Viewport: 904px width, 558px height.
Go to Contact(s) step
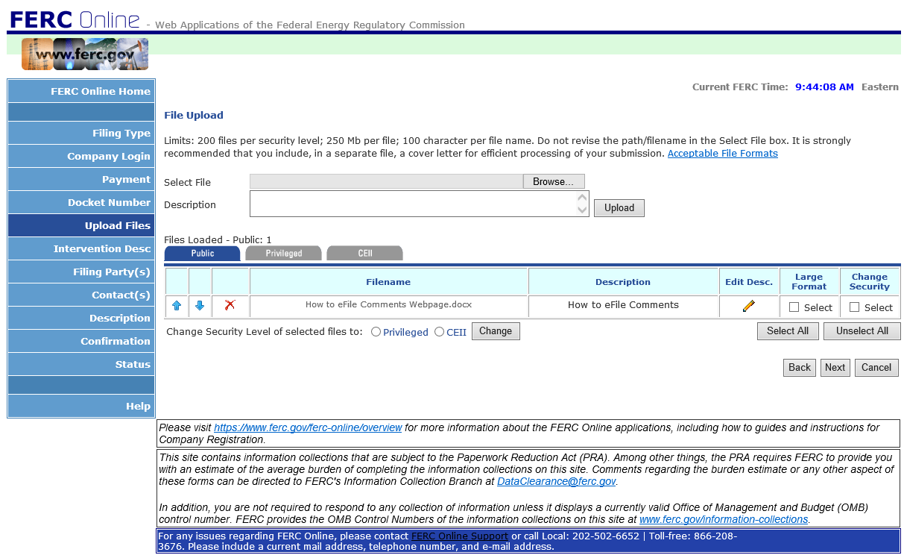81,295
